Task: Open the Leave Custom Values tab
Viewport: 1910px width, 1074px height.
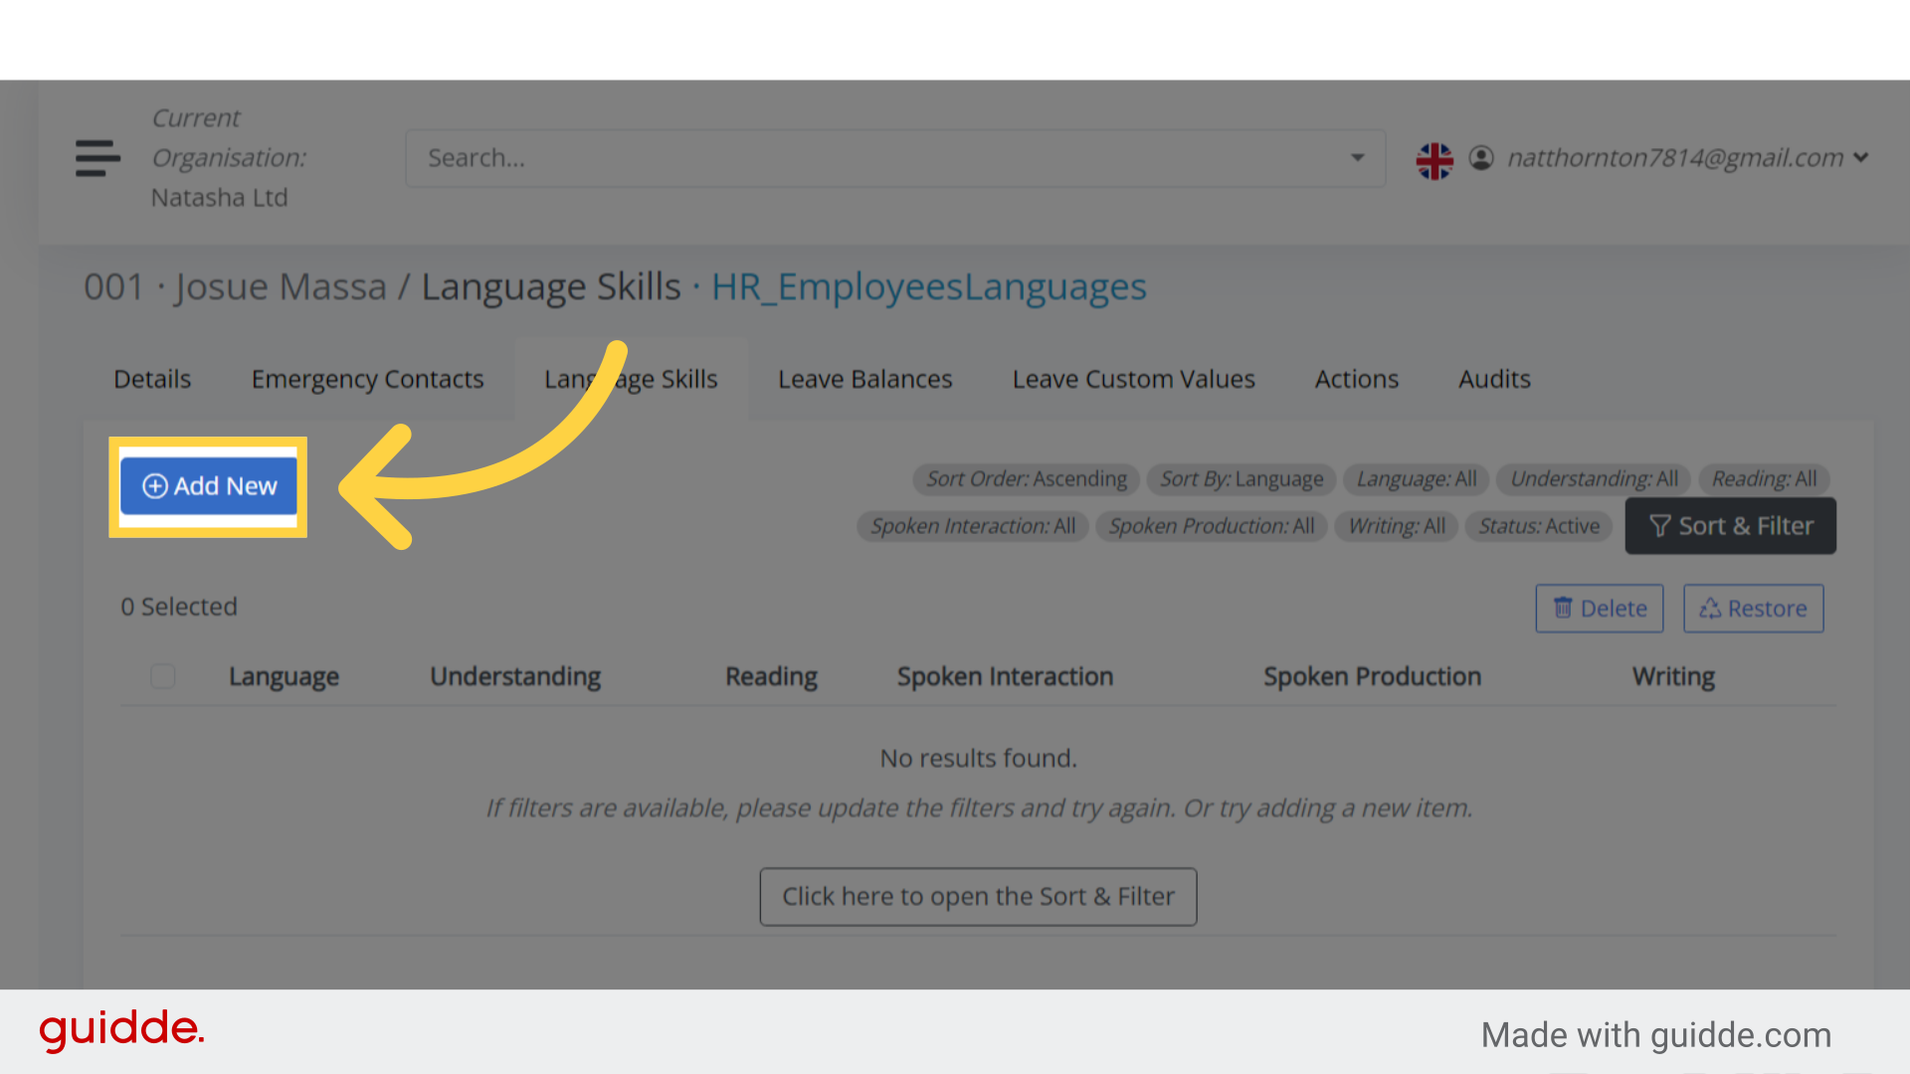Action: coord(1133,379)
